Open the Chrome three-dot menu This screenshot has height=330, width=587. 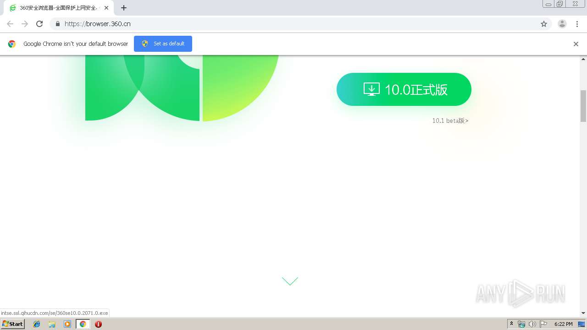click(x=577, y=24)
